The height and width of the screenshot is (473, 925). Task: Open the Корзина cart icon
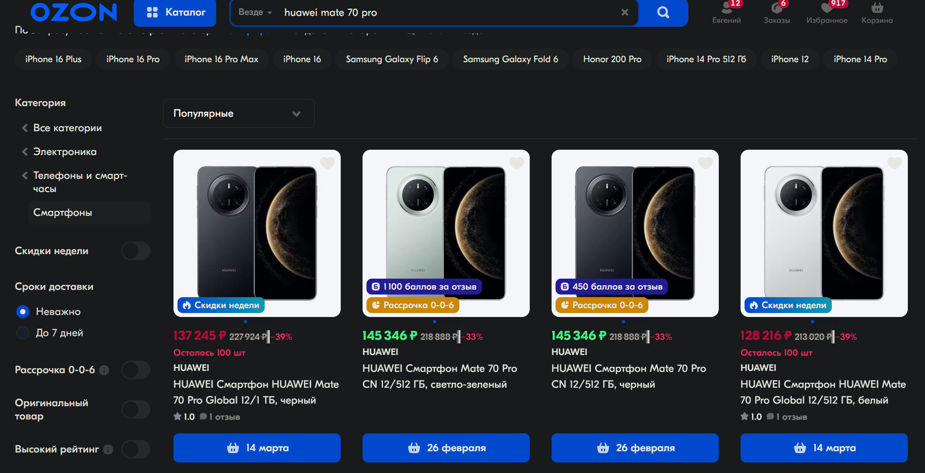(x=876, y=13)
